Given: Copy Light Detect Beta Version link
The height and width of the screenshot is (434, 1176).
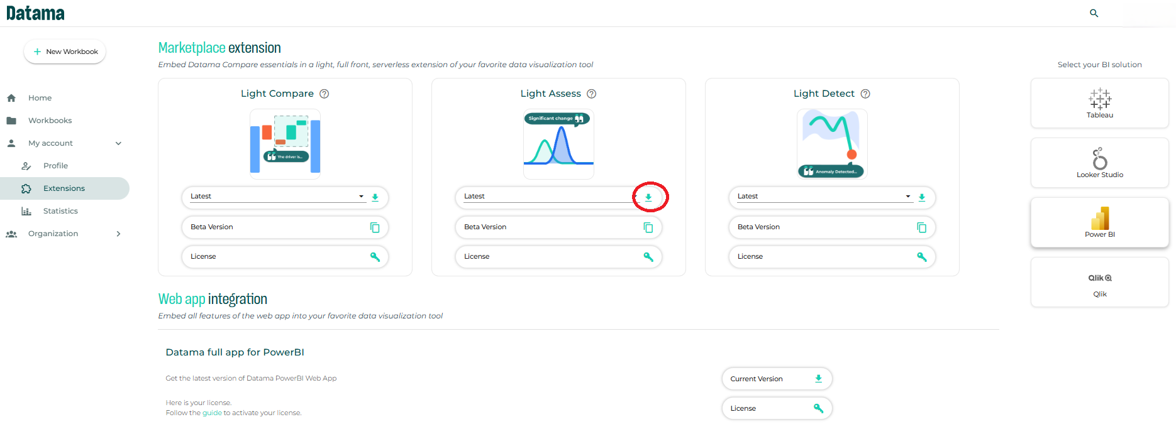Looking at the screenshot, I should coord(922,227).
